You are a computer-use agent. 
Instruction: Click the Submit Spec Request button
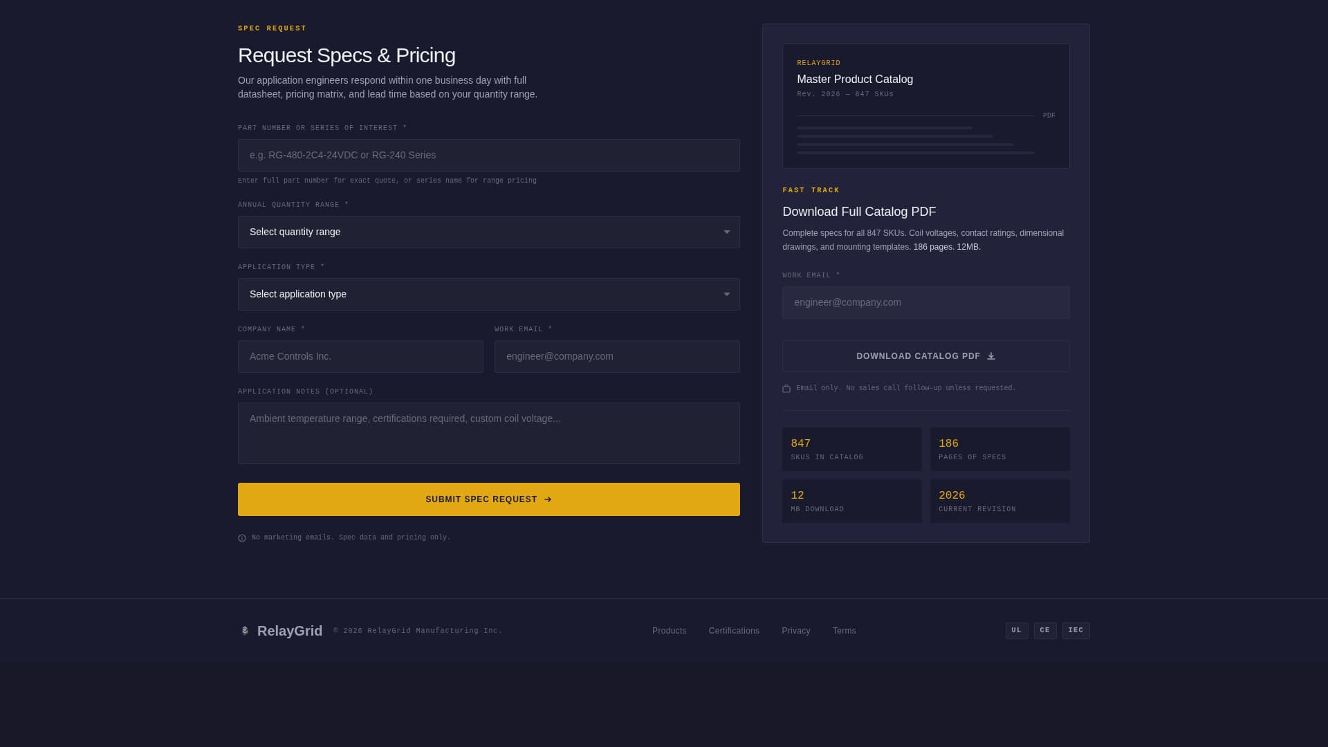(x=488, y=499)
